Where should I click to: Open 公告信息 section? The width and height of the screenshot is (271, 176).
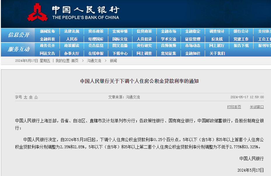[x=96, y=45]
